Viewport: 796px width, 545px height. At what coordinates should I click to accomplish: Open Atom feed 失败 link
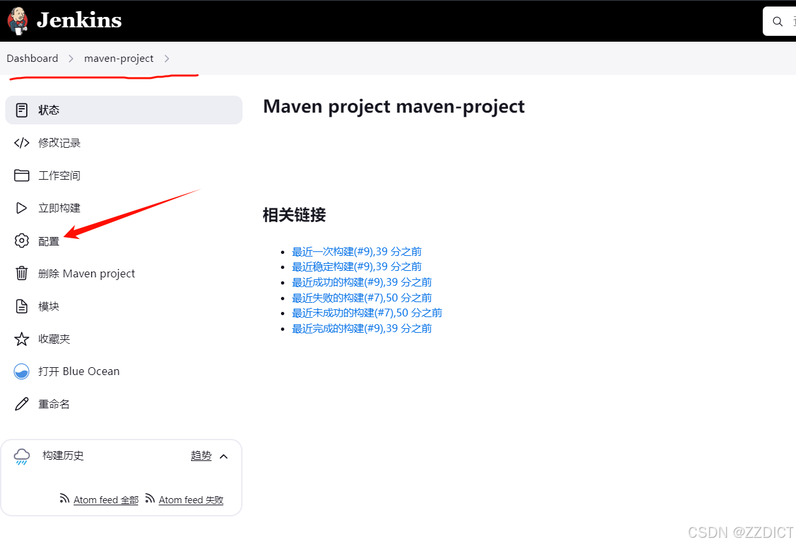pos(191,500)
